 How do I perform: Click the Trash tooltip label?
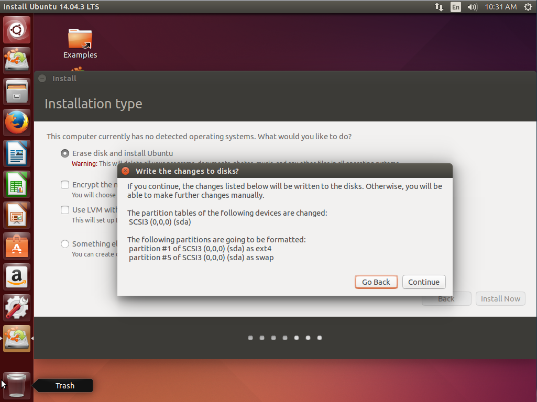pyautogui.click(x=65, y=386)
